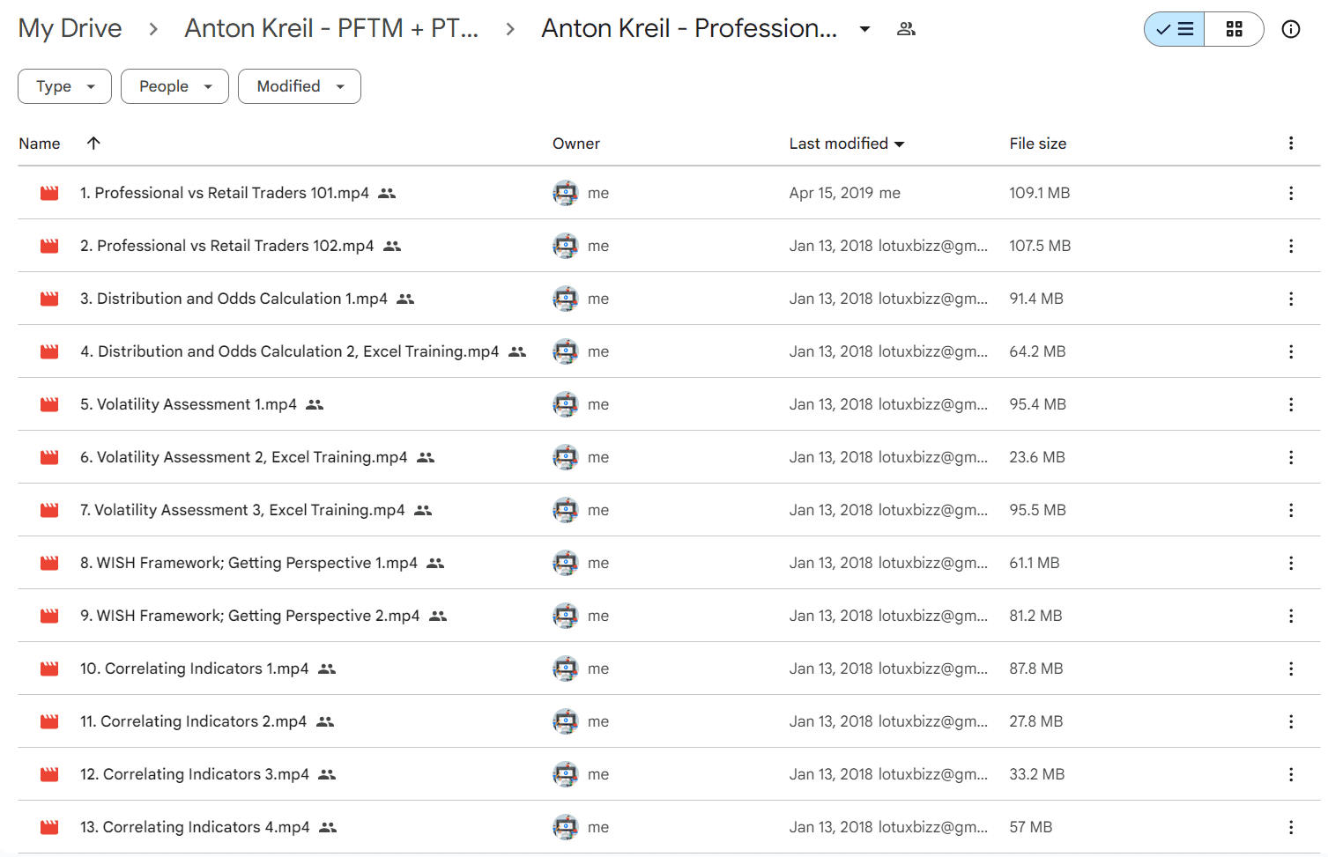Select the list layout view

(1175, 29)
